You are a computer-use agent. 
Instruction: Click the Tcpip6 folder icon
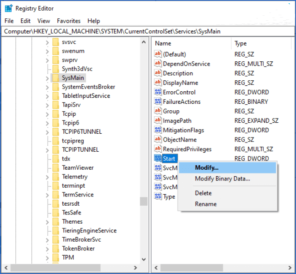[55, 123]
